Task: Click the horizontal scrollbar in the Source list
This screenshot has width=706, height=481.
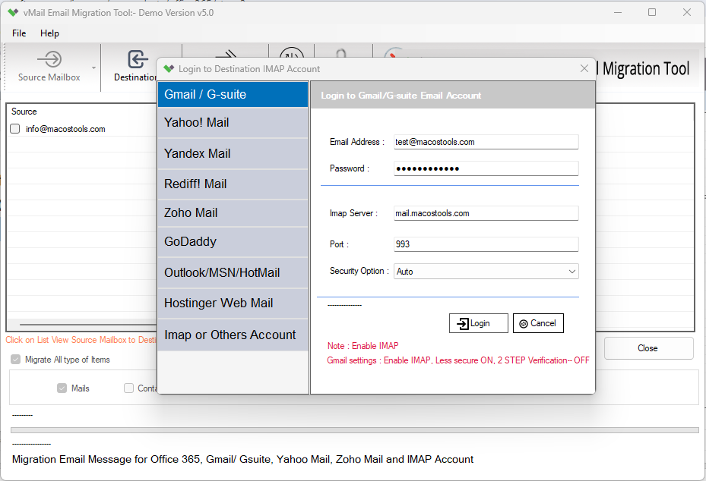Action: click(88, 324)
